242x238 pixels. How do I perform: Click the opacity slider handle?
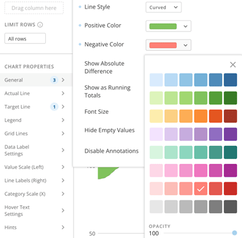point(235,233)
